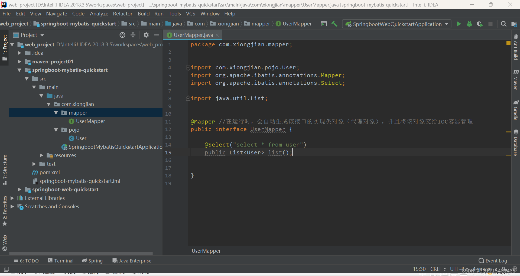Select UserMapper in project tree

90,121
